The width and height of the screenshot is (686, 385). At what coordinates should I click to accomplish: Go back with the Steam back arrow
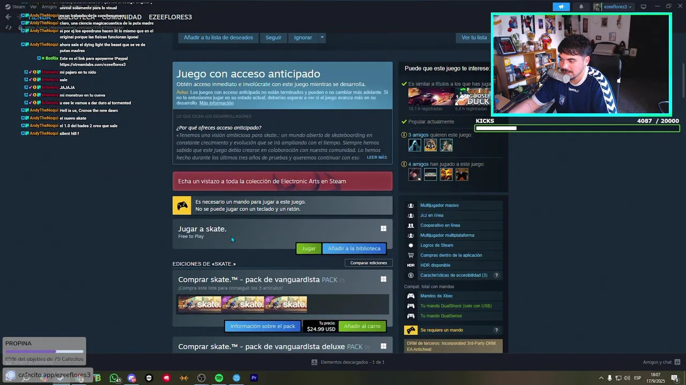point(8,17)
